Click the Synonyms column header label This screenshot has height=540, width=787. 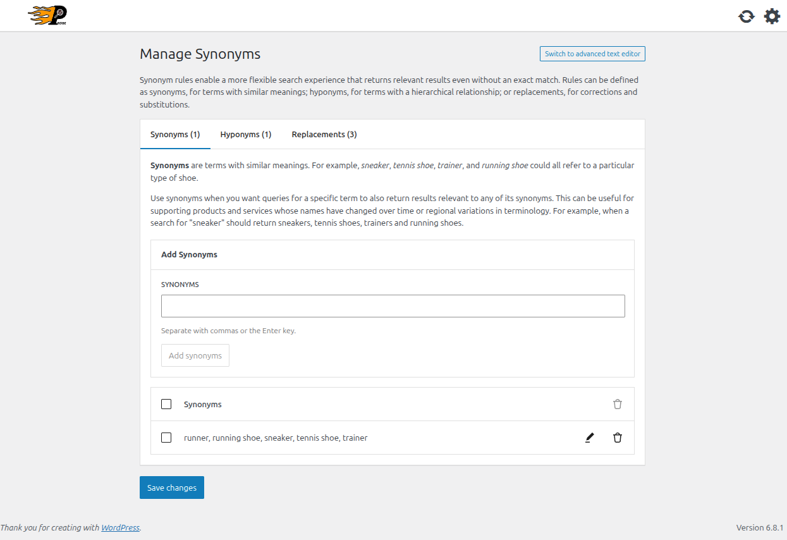click(203, 404)
